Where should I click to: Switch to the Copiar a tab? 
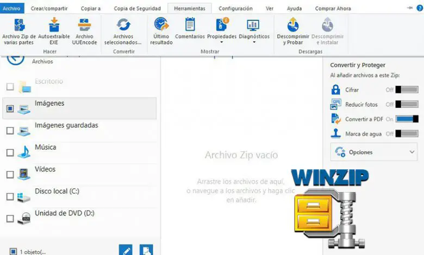[x=91, y=8]
